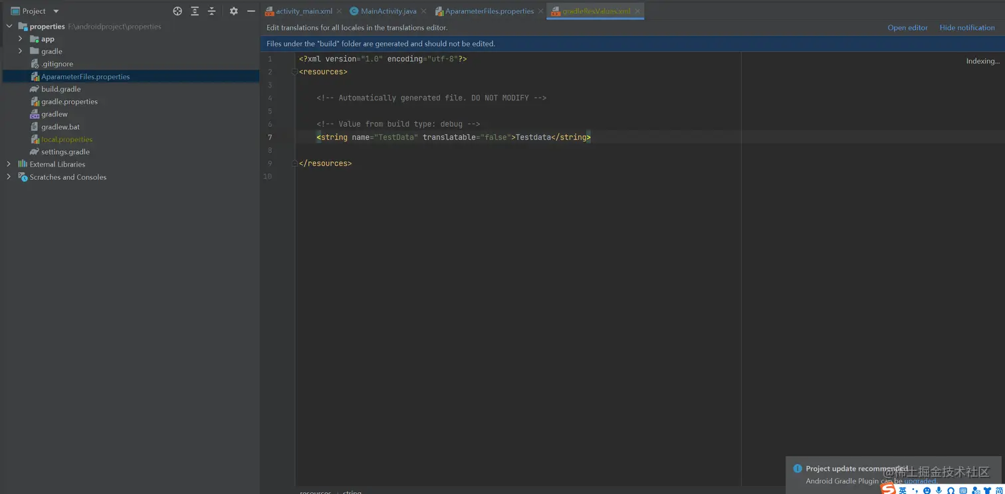Toggle the Sogou 简 simplified Chinese button
Viewport: 1005px width, 494px height.
point(999,491)
